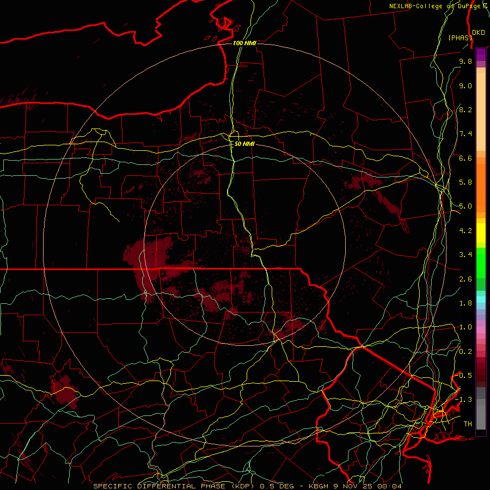Click the 5.8 legend value

click(465, 182)
